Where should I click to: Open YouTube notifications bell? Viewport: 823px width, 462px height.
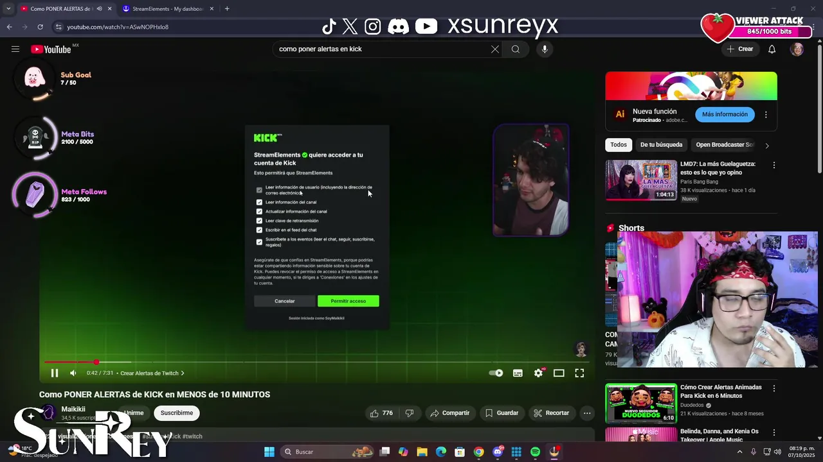772,49
